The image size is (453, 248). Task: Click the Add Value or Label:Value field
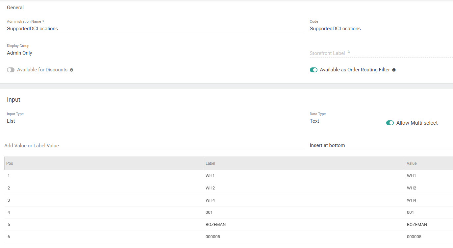[x=132, y=145]
